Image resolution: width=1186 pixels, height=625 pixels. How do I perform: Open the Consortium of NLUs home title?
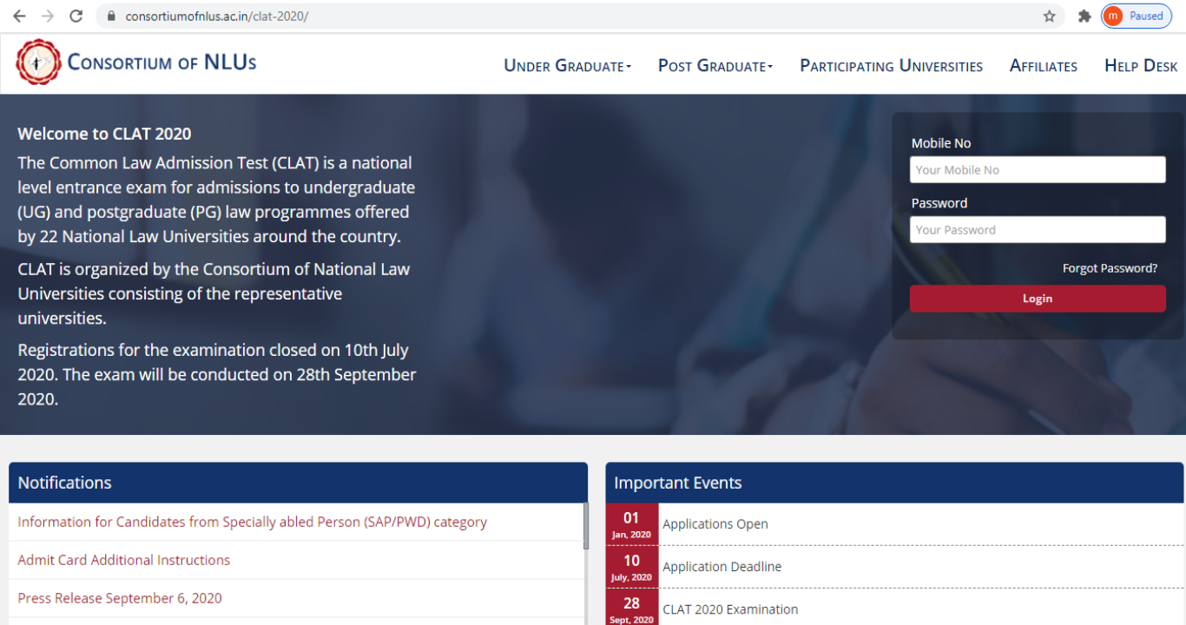(161, 62)
